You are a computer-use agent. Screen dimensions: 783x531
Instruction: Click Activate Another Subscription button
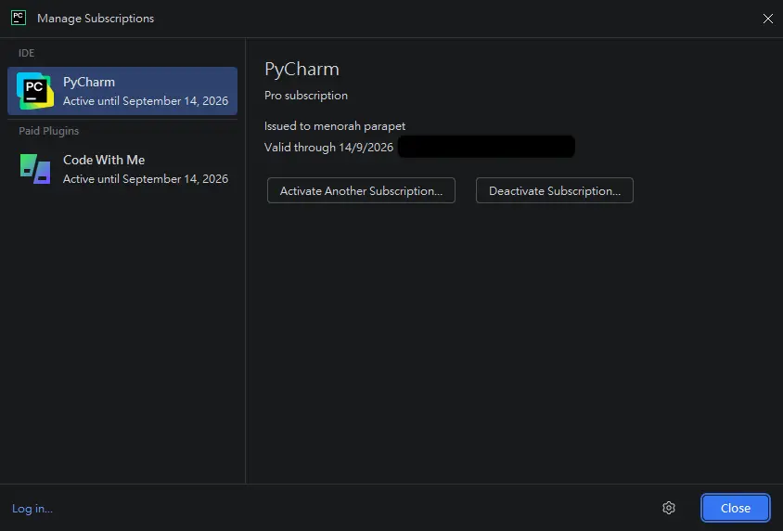click(361, 190)
